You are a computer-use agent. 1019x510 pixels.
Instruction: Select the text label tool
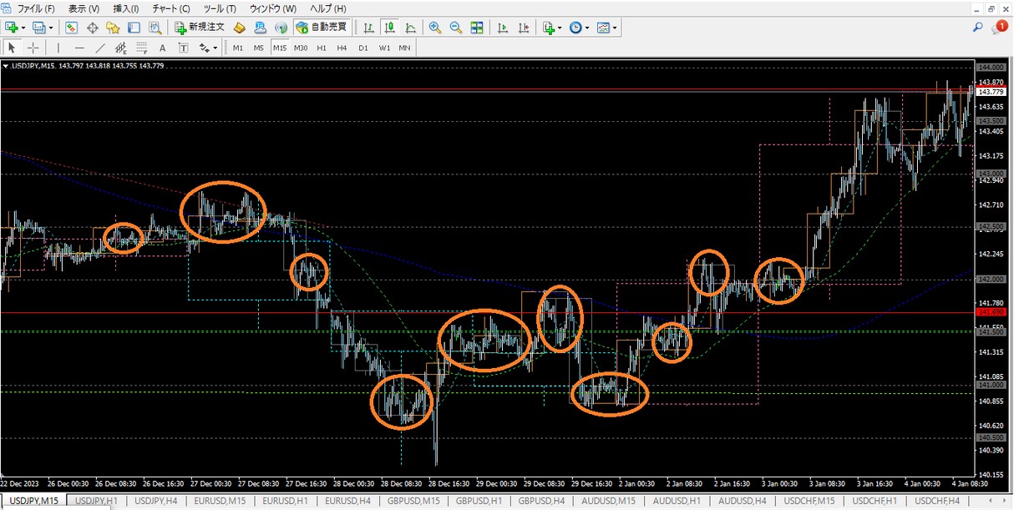click(x=184, y=48)
